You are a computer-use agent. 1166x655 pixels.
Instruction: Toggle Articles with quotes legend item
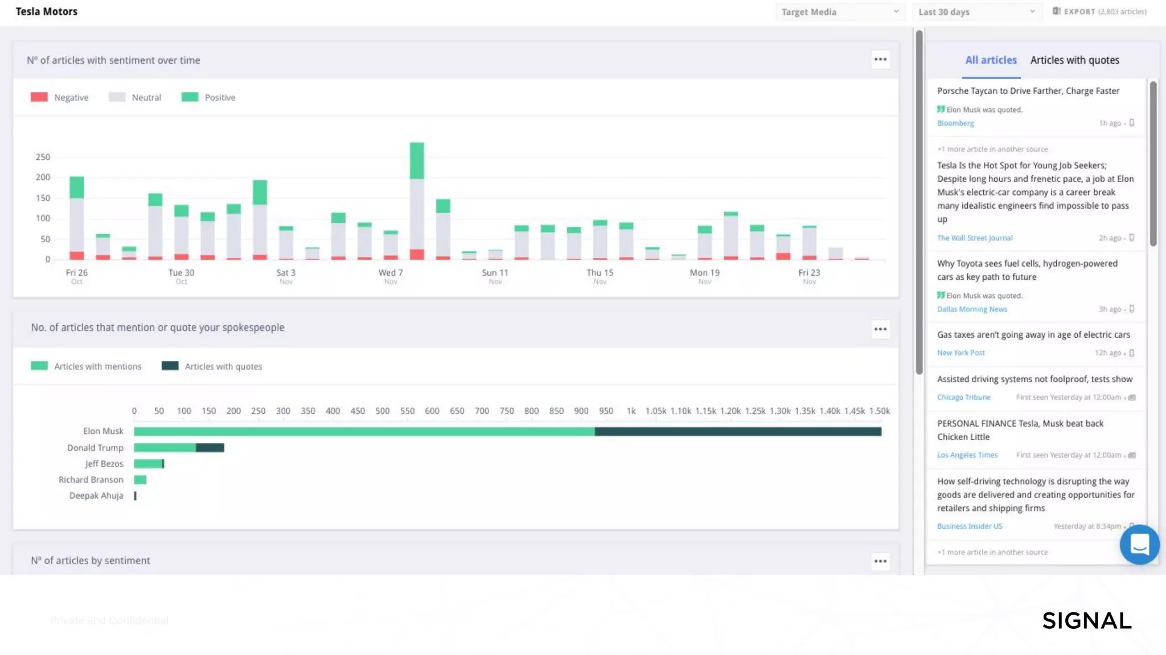212,366
